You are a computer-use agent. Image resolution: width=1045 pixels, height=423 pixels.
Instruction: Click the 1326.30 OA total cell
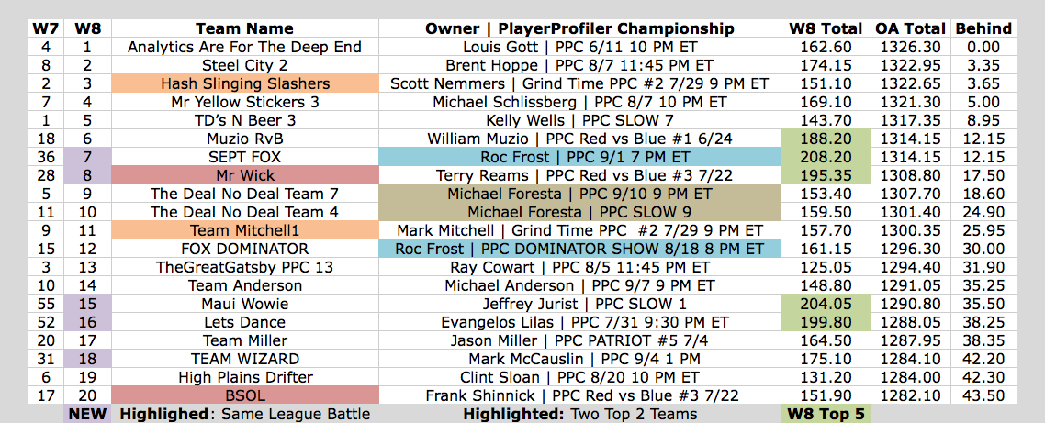910,48
